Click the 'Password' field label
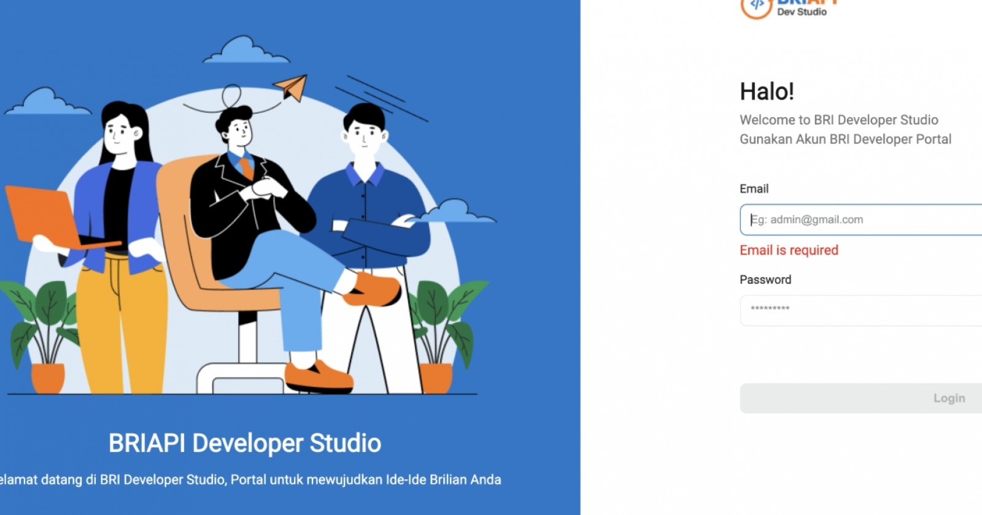Screen dimensions: 982x515 765,280
